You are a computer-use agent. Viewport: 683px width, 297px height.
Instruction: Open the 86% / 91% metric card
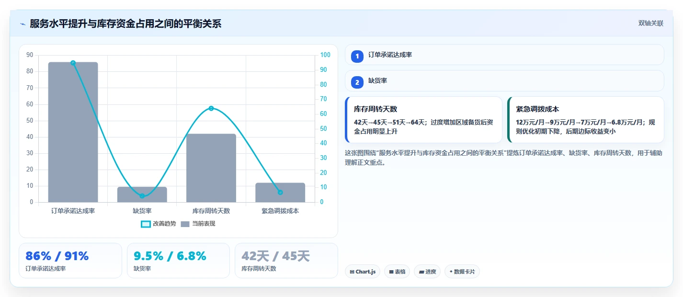pos(70,261)
